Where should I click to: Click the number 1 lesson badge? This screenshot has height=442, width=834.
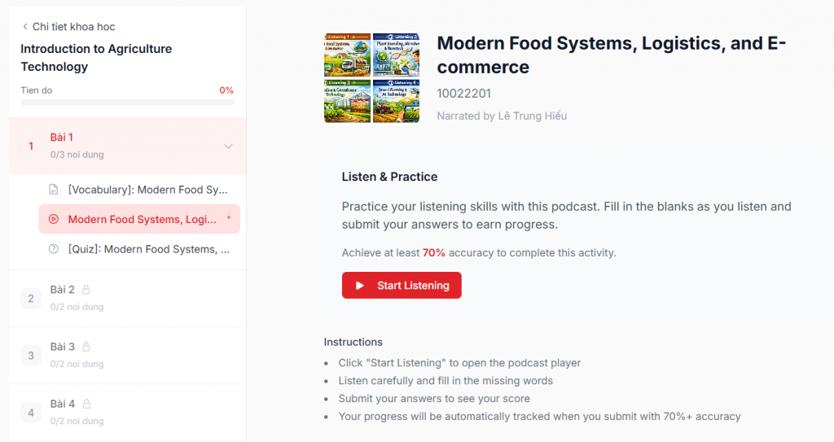coord(31,147)
